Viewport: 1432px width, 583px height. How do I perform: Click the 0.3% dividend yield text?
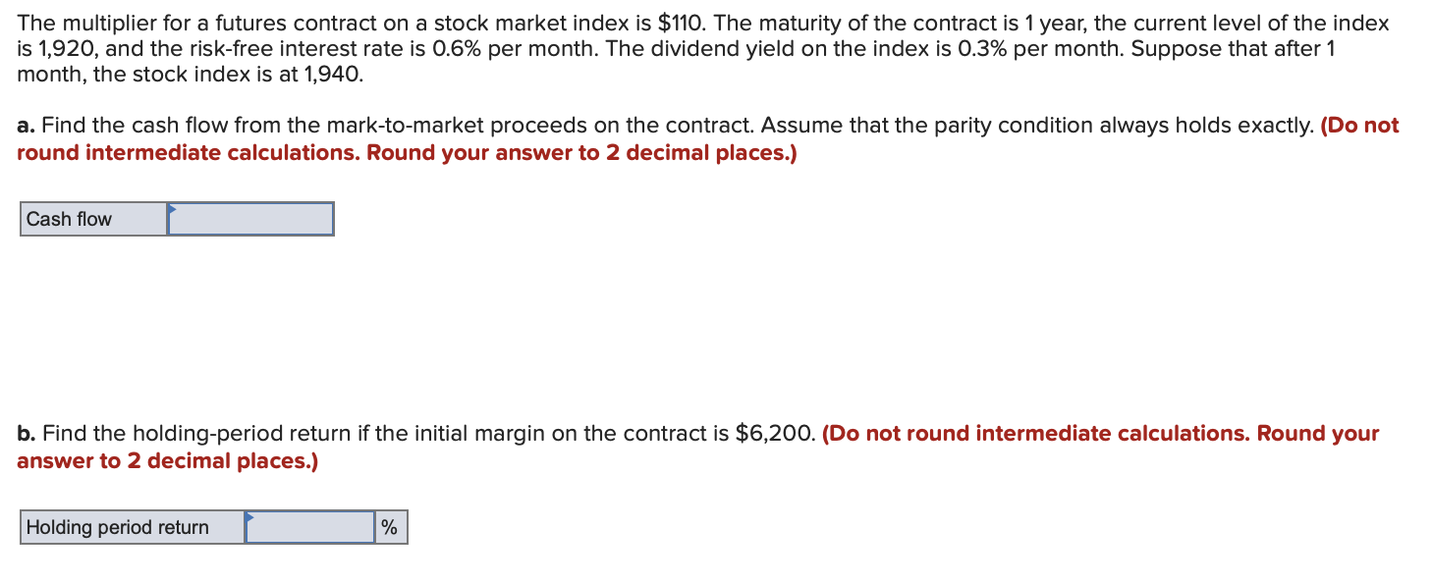pos(985,48)
